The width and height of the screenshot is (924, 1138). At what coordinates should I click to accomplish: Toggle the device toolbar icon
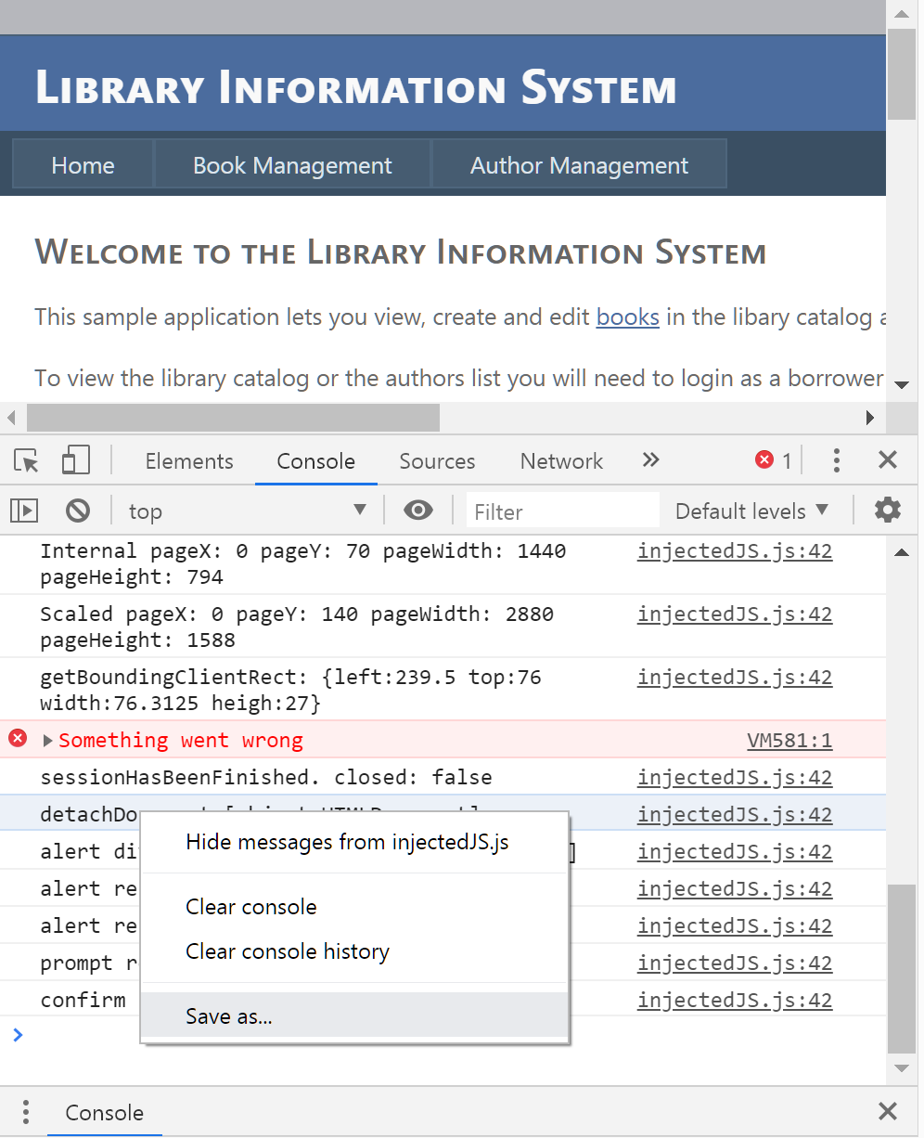(x=75, y=460)
